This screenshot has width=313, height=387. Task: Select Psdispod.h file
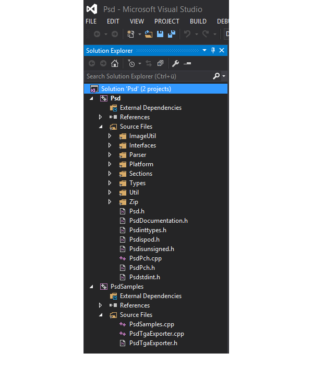coord(145,240)
